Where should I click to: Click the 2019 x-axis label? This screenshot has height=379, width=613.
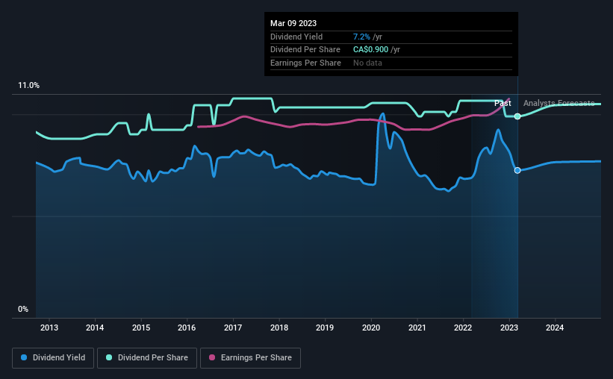[x=325, y=328]
